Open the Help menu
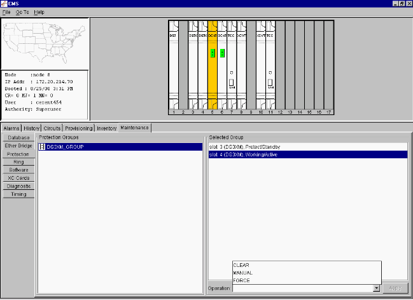 pyautogui.click(x=39, y=12)
